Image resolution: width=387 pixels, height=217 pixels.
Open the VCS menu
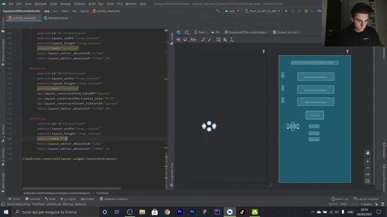point(120,4)
